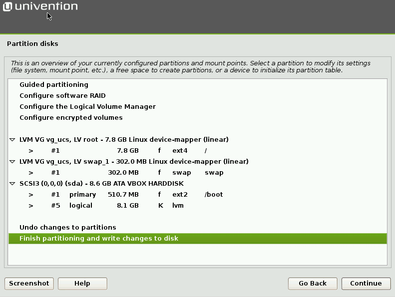The height and width of the screenshot is (297, 395).
Task: Click the arrow beside the ext4 partition
Action: (31, 151)
